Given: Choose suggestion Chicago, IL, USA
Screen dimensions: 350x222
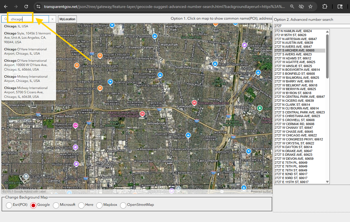Looking at the screenshot, I should 29,26.
